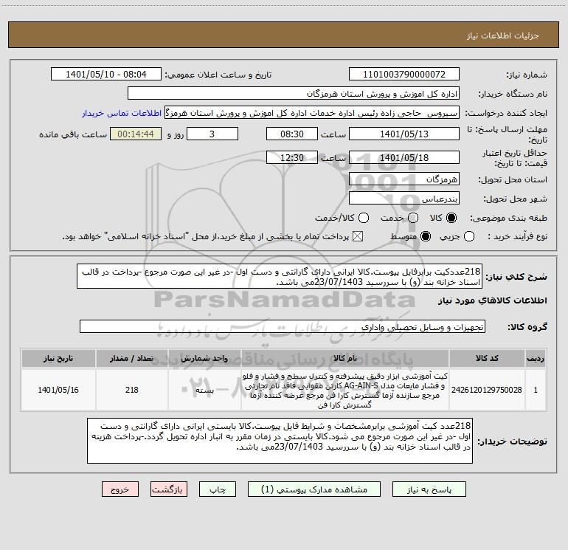This screenshot has height=550, width=568.
Task: Click the بازگشت back button
Action: pos(169,489)
